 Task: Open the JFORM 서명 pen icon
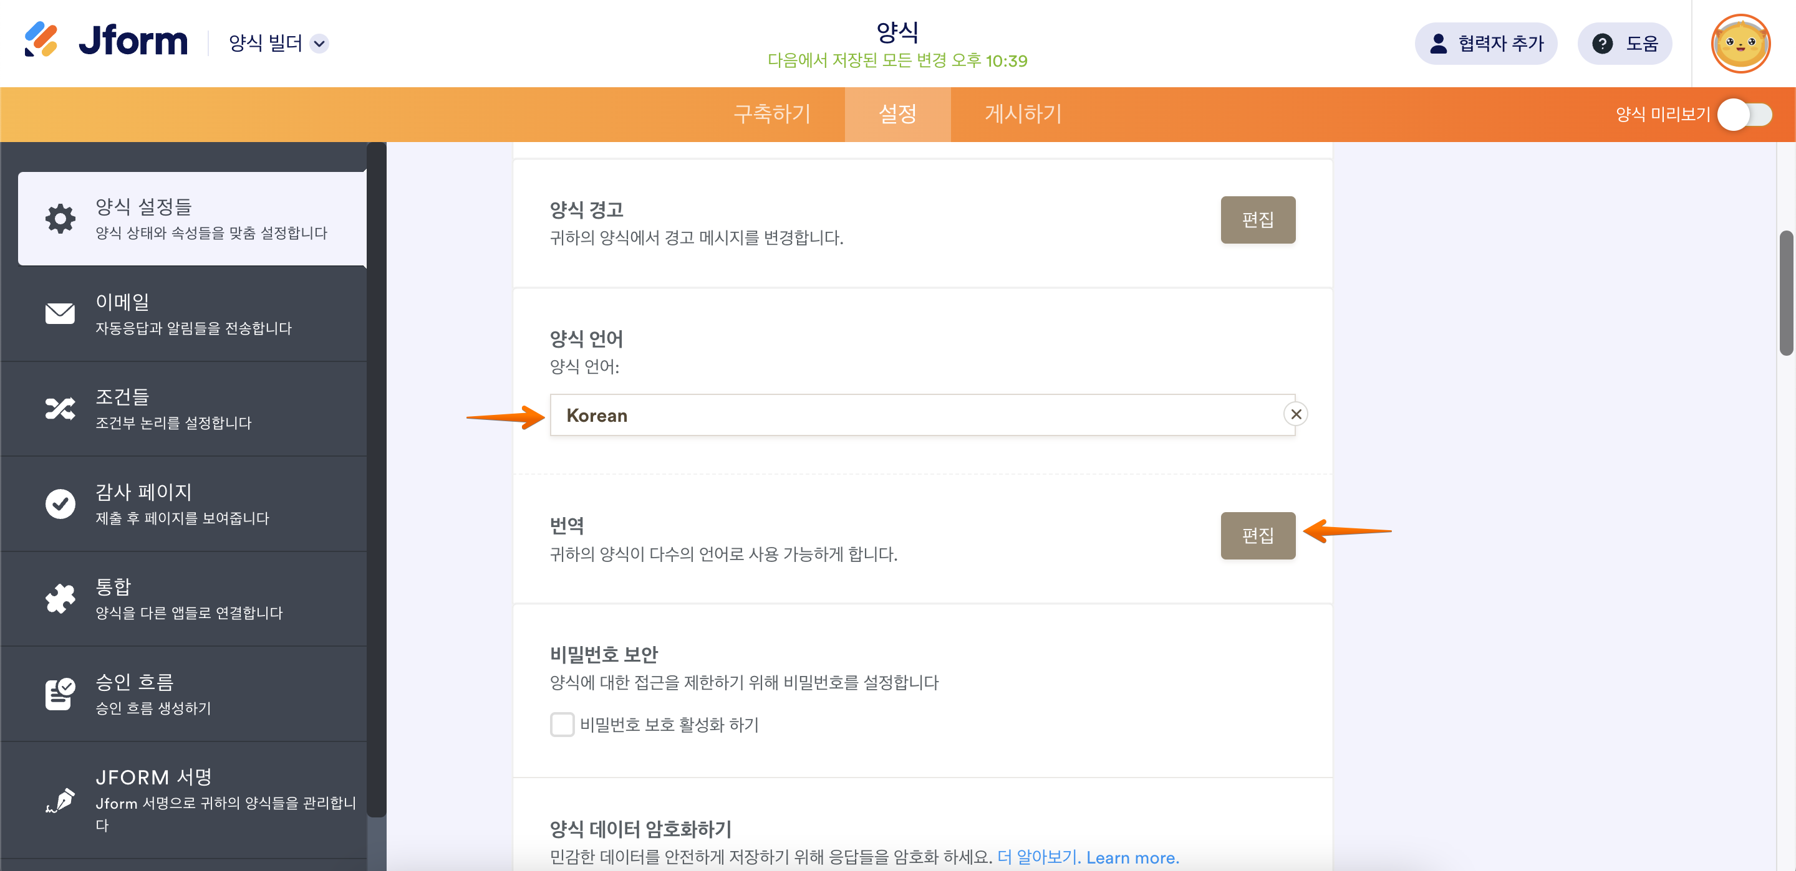click(60, 800)
